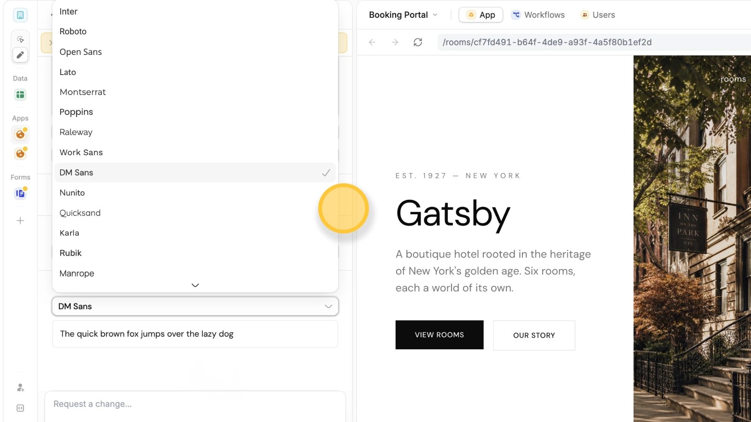This screenshot has height=422, width=751.
Task: Choose Roboto font
Action: (x=195, y=31)
